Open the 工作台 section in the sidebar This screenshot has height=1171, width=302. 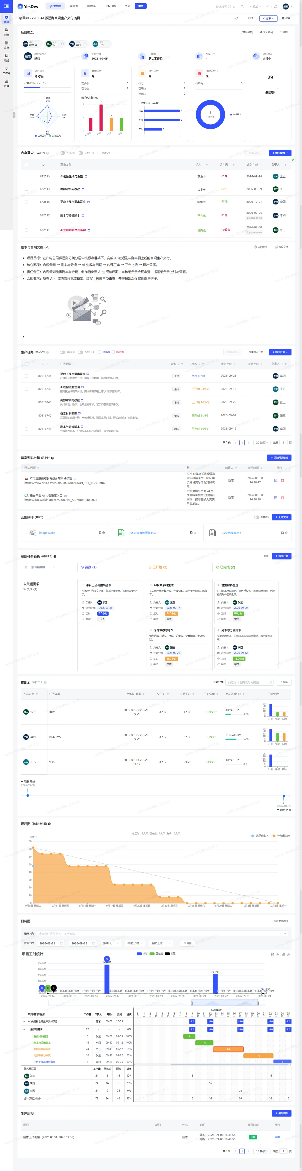pos(6,70)
